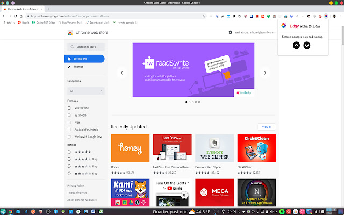This screenshot has height=215, width=344.
Task: Reload the page with refresh icon
Action: [15, 16]
